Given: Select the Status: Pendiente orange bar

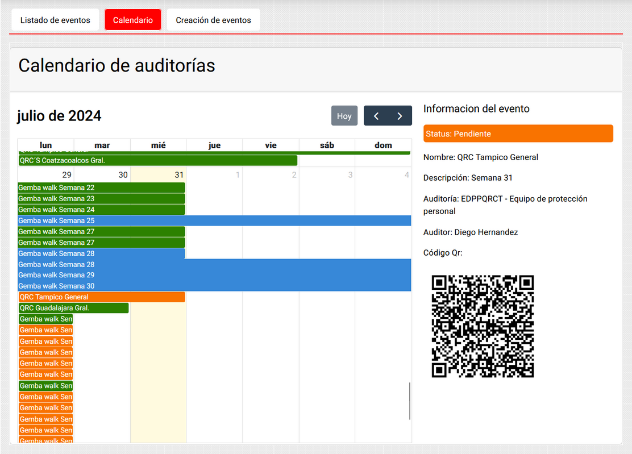Looking at the screenshot, I should (x=518, y=134).
